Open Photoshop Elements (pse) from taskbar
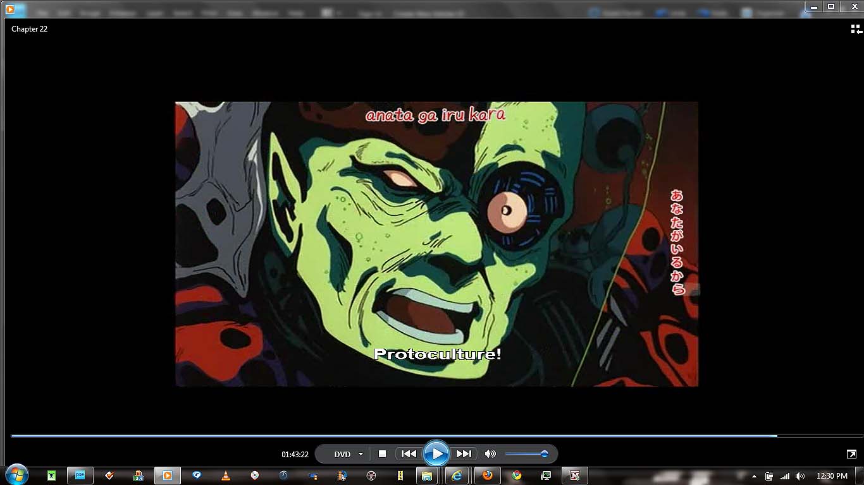This screenshot has width=864, height=485. point(80,476)
